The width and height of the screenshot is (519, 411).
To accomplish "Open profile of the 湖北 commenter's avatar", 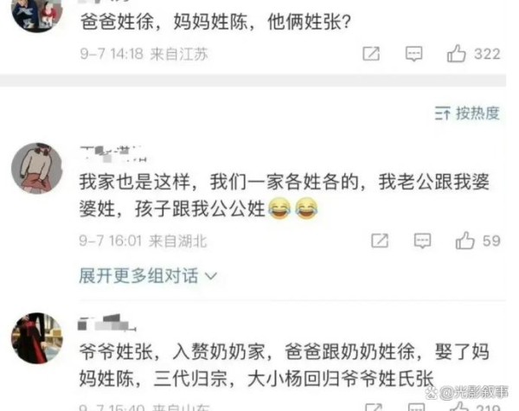I will (36, 168).
